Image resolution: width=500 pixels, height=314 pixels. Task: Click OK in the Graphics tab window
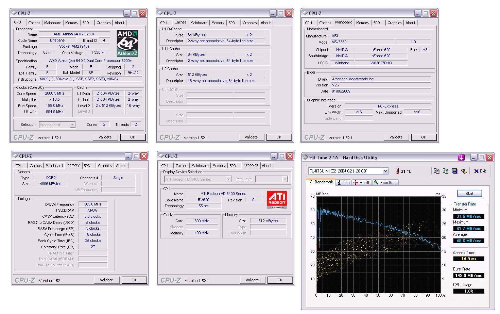pyautogui.click(x=280, y=280)
